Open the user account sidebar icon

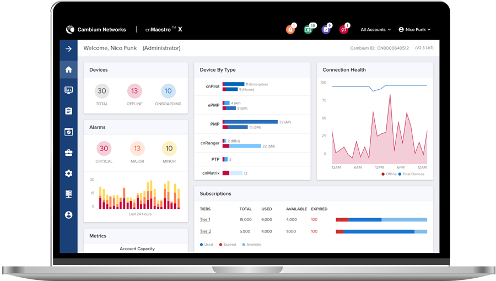68,215
